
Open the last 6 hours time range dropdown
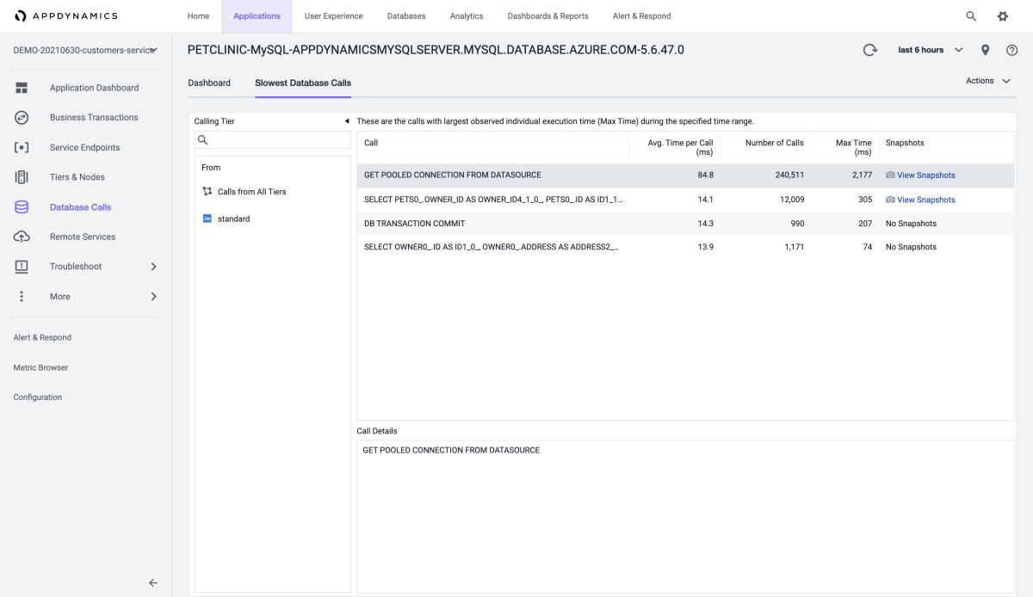[931, 50]
